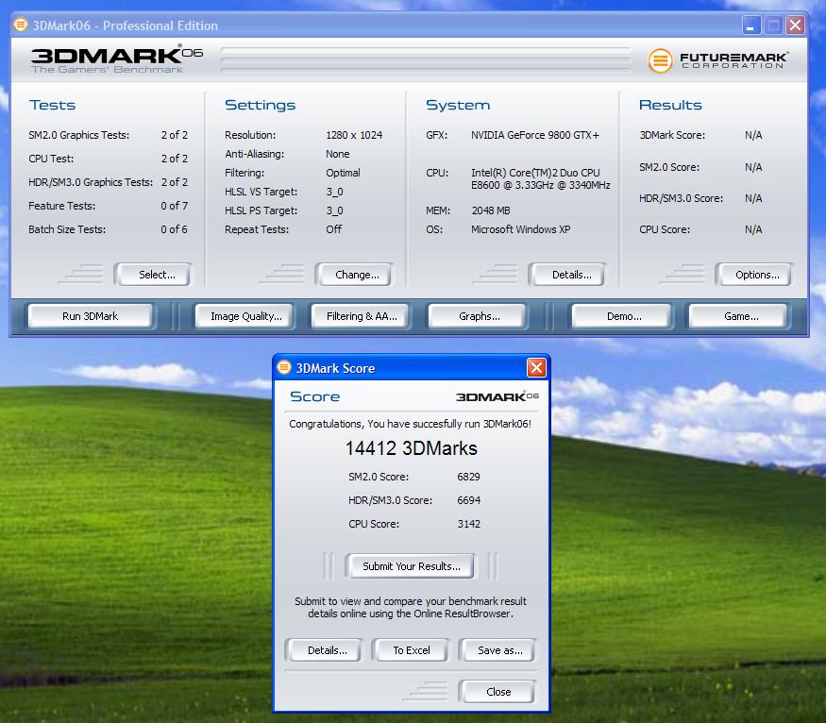This screenshot has height=723, width=826.
Task: Click the Repeat Tests value 'Off'
Action: point(333,229)
